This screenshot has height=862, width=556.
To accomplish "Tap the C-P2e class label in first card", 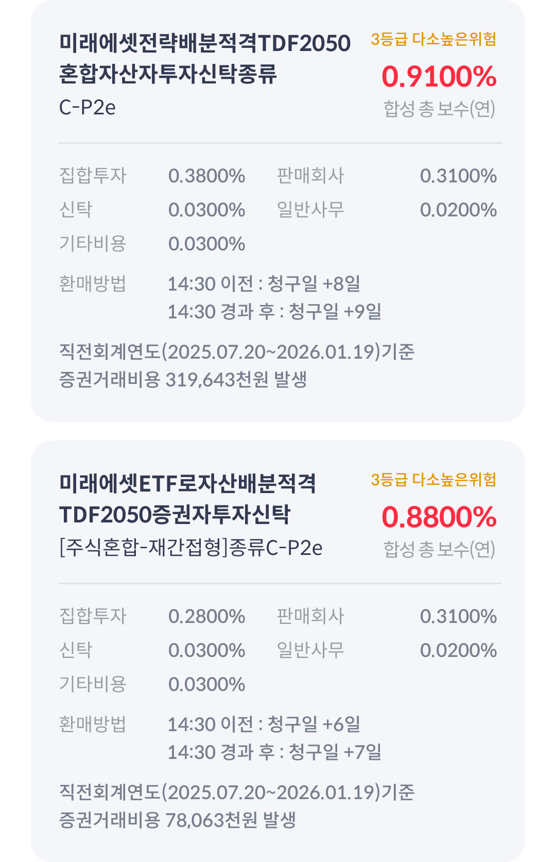I will click(x=87, y=107).
